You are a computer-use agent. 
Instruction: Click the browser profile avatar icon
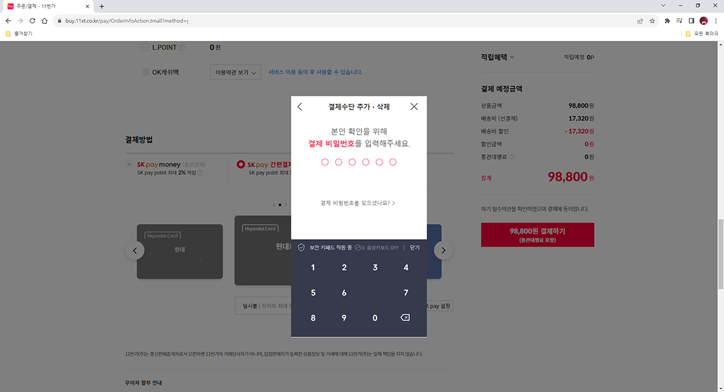(704, 20)
